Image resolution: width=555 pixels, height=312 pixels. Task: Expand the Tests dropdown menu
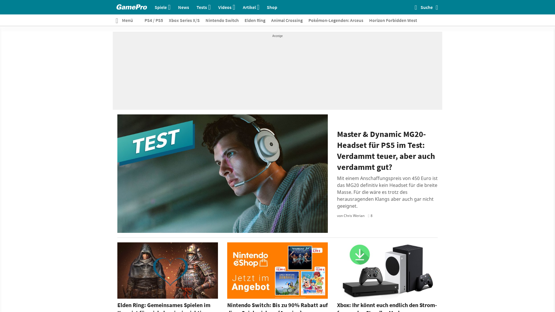click(x=203, y=8)
